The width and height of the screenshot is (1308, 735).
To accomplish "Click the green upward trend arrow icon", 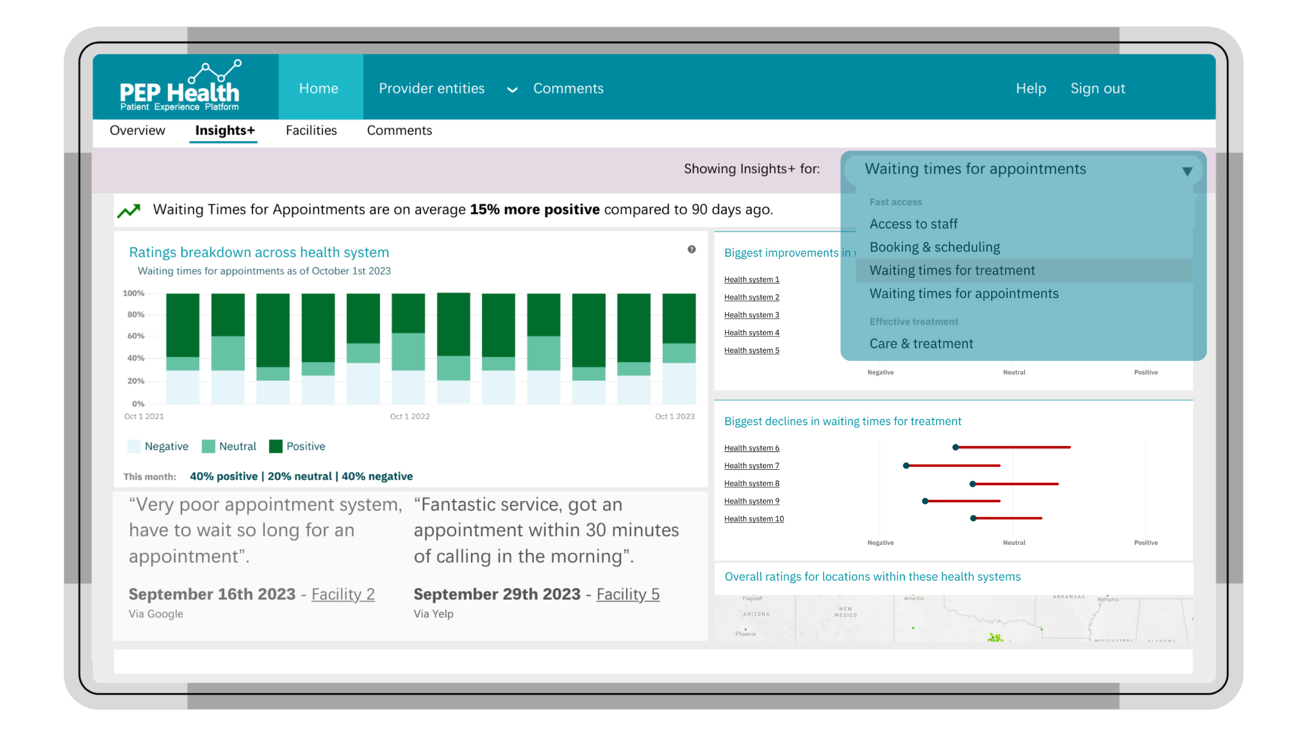I will tap(129, 210).
